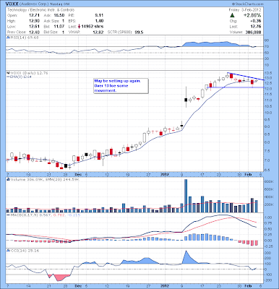Image resolution: width=279 pixels, height=289 pixels.
Task: Click the Chg value +0.36
Action: click(257, 21)
